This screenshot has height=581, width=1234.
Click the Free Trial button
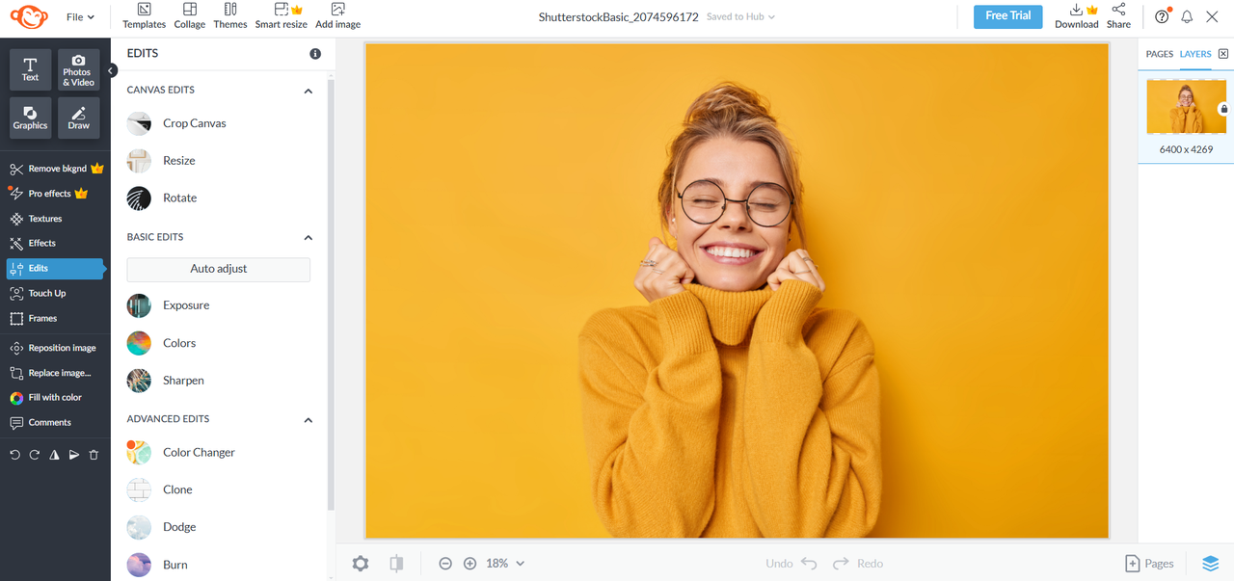1007,16
